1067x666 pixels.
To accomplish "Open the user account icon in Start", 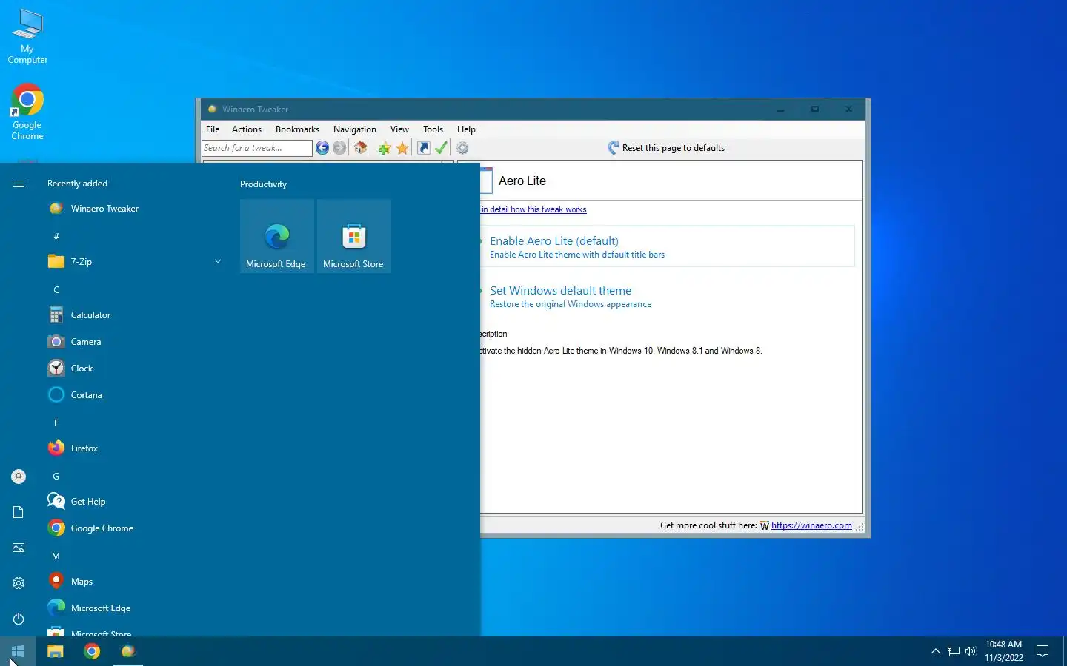I will coord(19,477).
